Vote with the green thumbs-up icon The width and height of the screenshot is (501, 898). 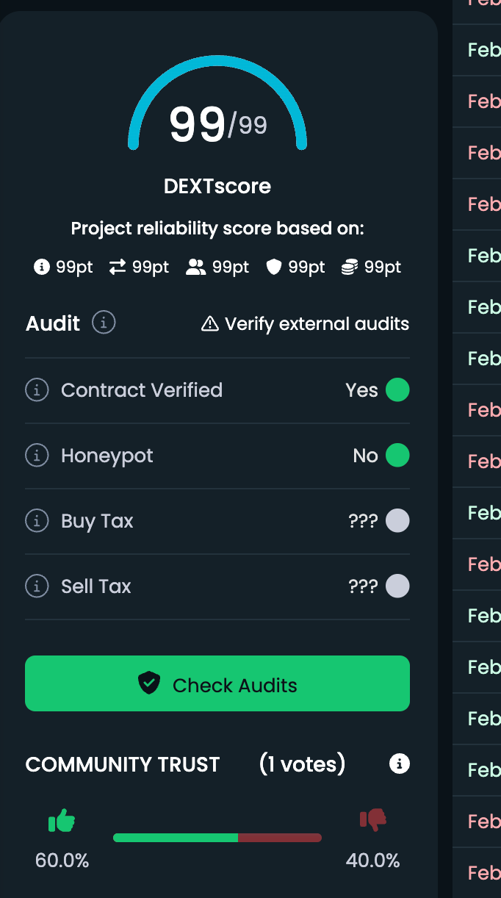click(x=62, y=820)
